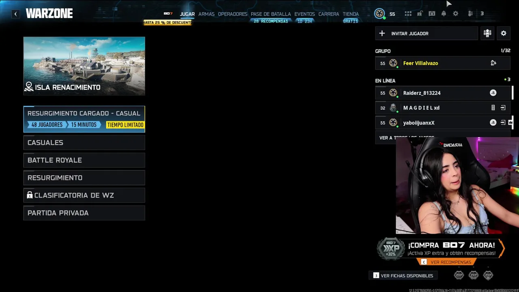Screen dimensions: 519x292
Task: Click the 25 % de descuento label
Action: [x=167, y=22]
